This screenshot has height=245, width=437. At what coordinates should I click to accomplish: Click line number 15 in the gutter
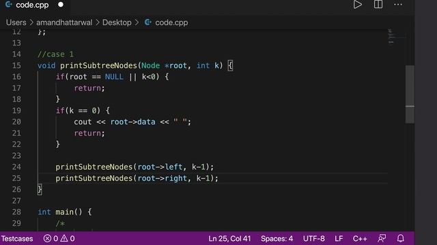click(16, 65)
